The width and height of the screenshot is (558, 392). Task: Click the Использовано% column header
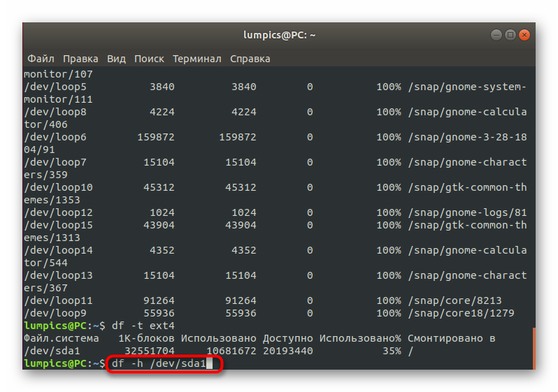[360, 338]
